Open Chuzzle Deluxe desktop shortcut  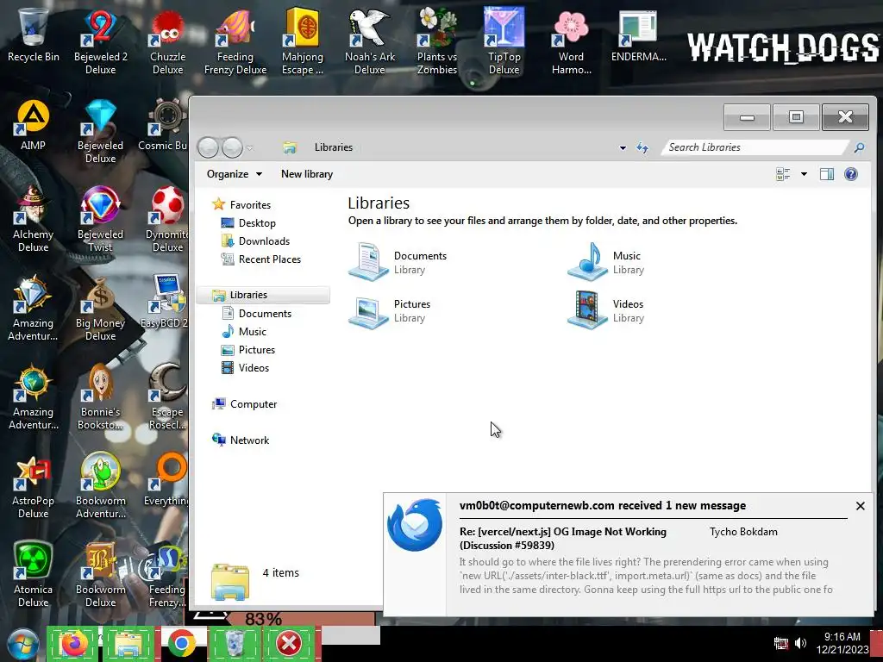point(167,41)
